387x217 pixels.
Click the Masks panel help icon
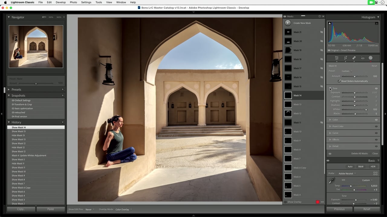pyautogui.click(x=320, y=16)
